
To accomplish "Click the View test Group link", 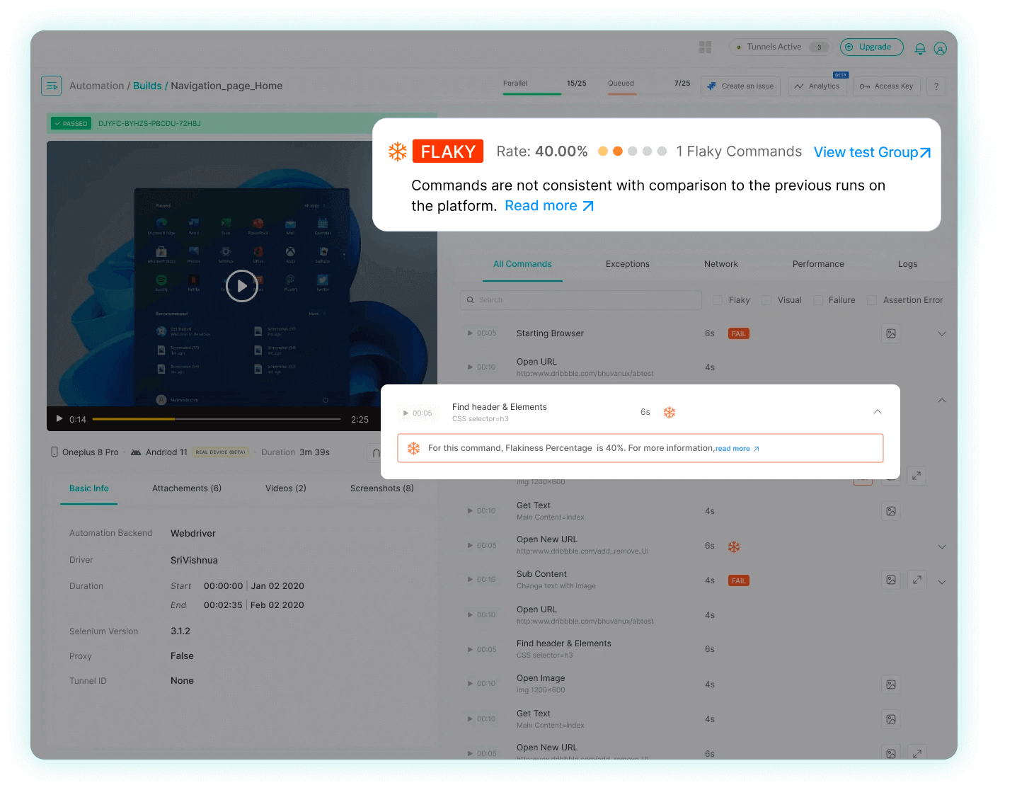I will 871,151.
